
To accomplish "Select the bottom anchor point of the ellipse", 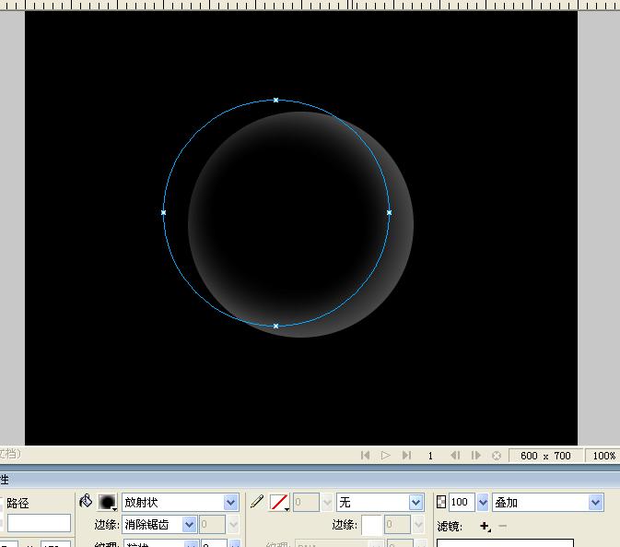I will tap(276, 326).
